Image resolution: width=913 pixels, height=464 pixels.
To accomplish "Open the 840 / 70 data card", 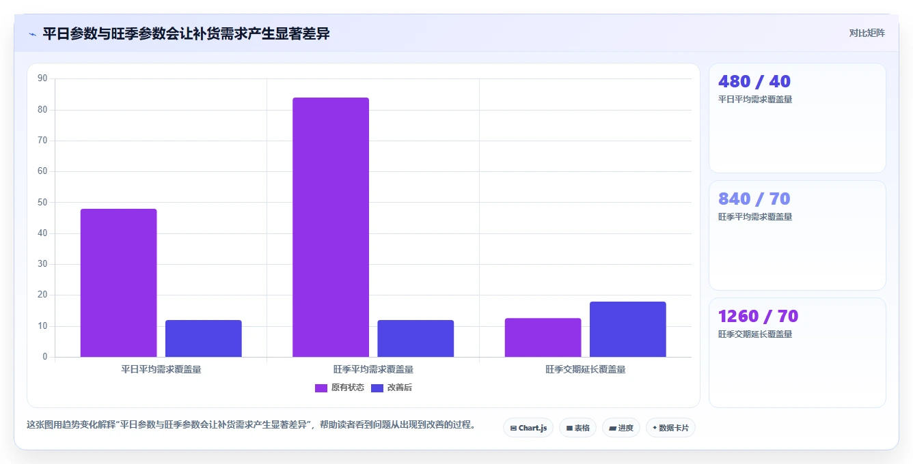I will click(x=798, y=235).
